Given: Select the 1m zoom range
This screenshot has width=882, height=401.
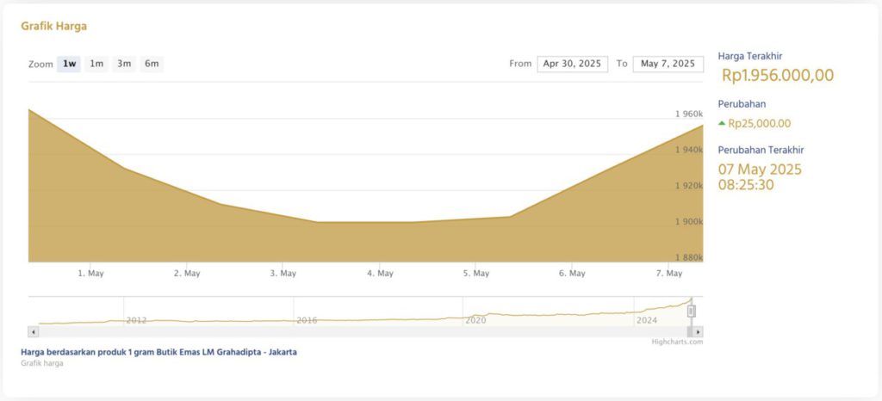Looking at the screenshot, I should pyautogui.click(x=96, y=64).
